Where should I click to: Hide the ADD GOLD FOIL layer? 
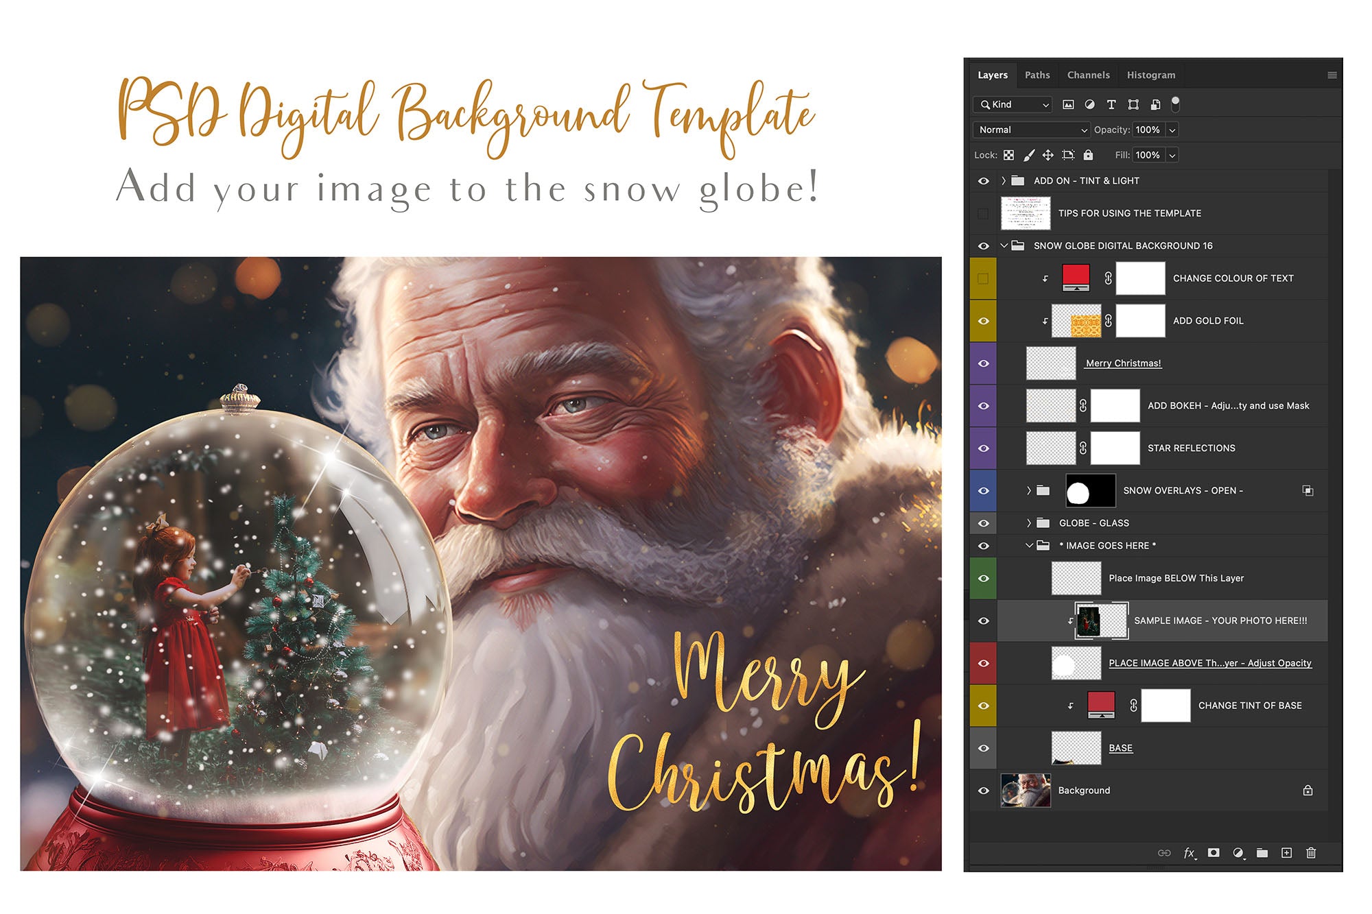(x=984, y=320)
